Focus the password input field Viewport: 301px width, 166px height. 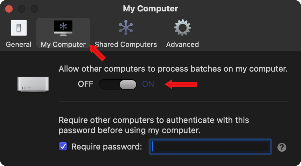(210, 147)
